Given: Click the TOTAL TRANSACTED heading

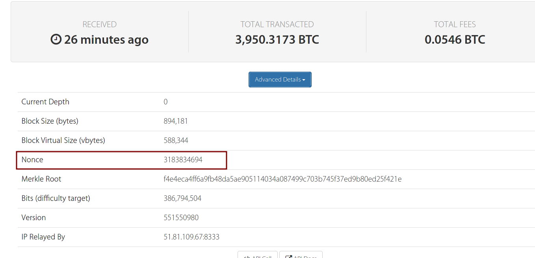Looking at the screenshot, I should (277, 24).
